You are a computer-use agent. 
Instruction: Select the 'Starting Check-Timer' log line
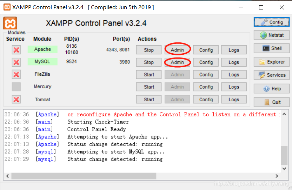point(98,122)
